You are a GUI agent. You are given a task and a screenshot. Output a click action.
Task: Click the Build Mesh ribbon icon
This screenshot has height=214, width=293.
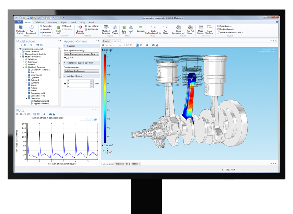124,29
